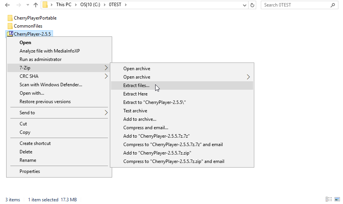Select the CherryPlayerPortable folder icon
This screenshot has width=343, height=204.
click(x=10, y=18)
